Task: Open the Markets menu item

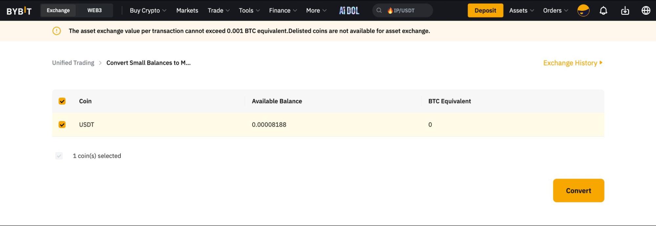Action: (187, 10)
